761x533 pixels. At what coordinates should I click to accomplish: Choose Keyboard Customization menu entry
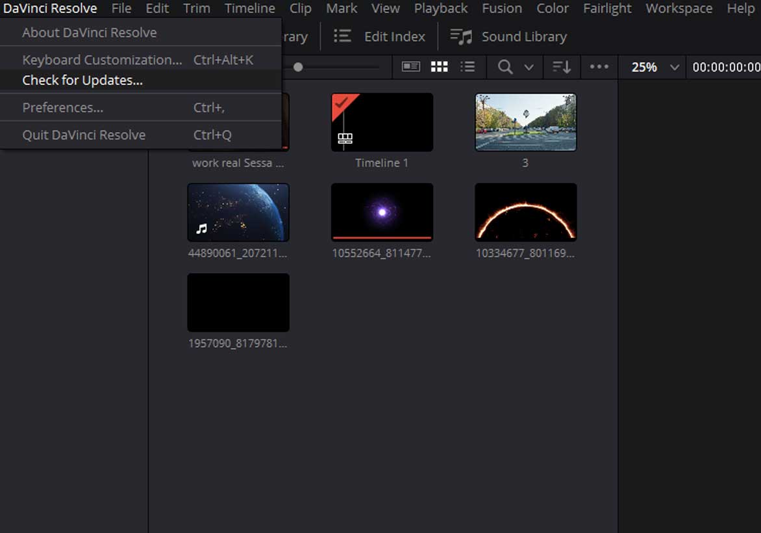pyautogui.click(x=141, y=60)
